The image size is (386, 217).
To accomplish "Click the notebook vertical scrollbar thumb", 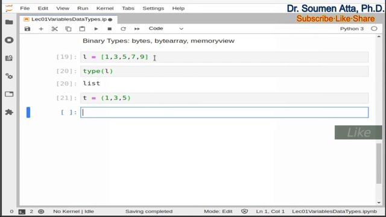I will pyautogui.click(x=379, y=163).
